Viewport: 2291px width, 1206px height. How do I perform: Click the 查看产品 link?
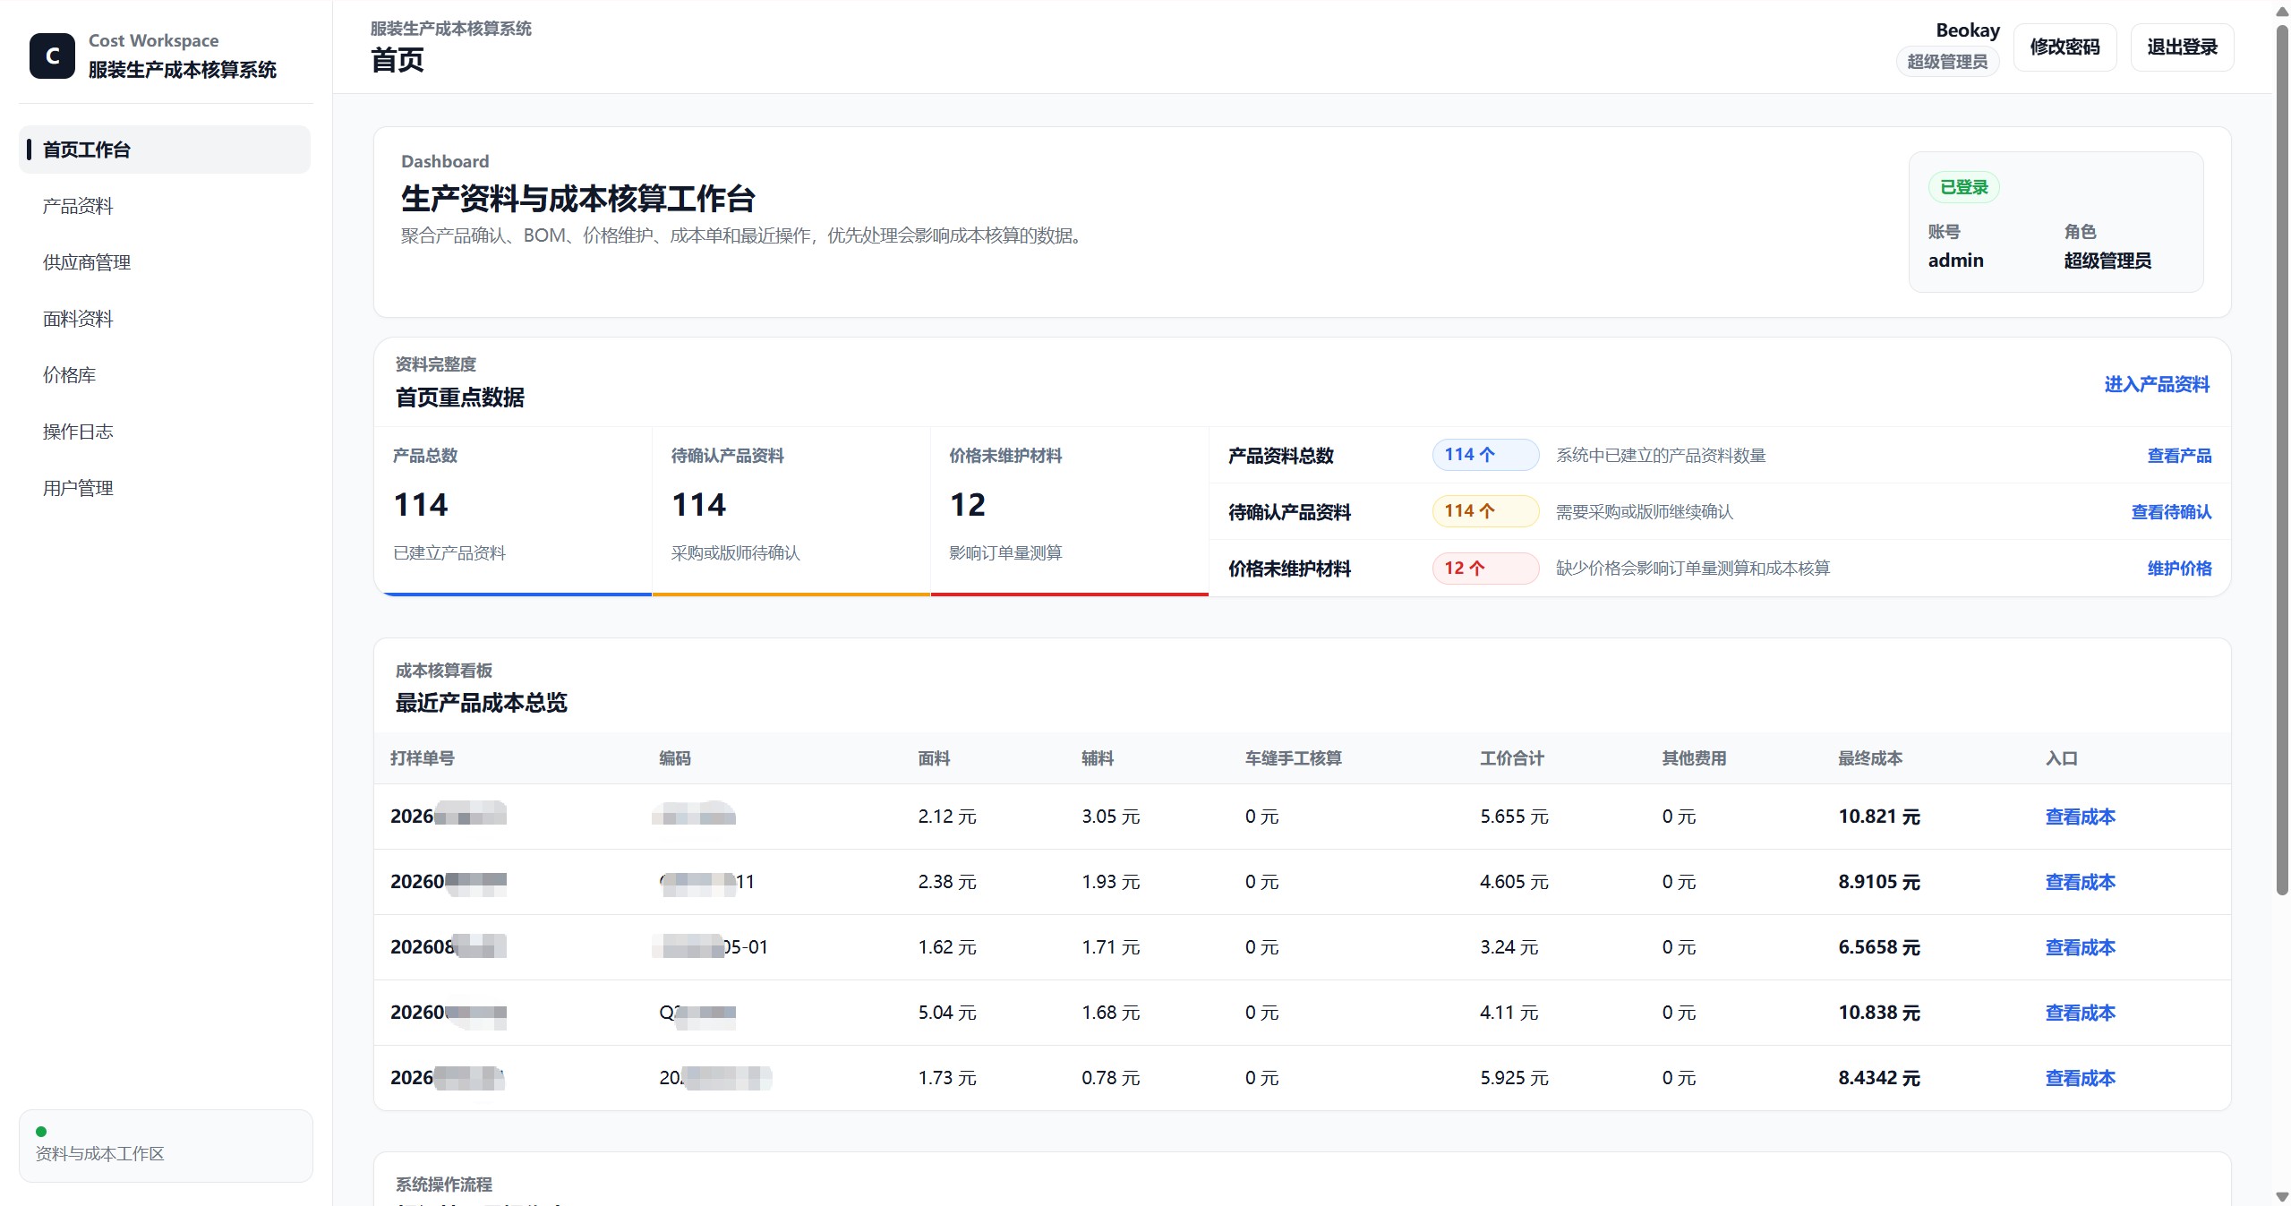pos(2179,456)
